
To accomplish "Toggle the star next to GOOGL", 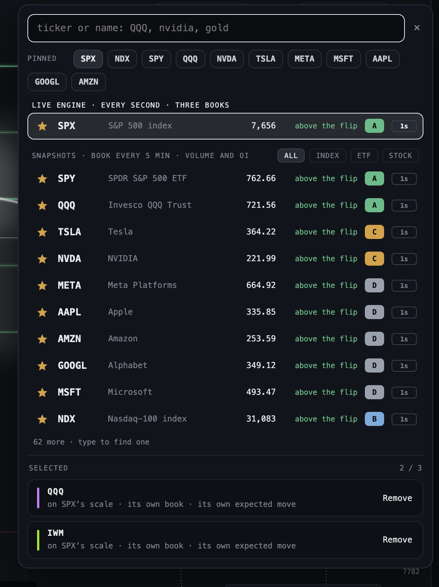I will pos(42,366).
